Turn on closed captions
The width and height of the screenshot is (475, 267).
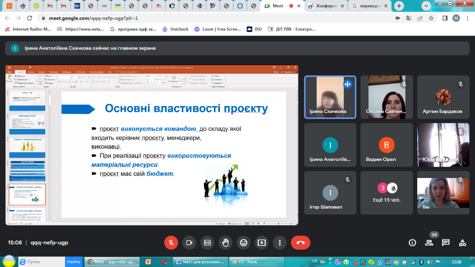tap(207, 242)
